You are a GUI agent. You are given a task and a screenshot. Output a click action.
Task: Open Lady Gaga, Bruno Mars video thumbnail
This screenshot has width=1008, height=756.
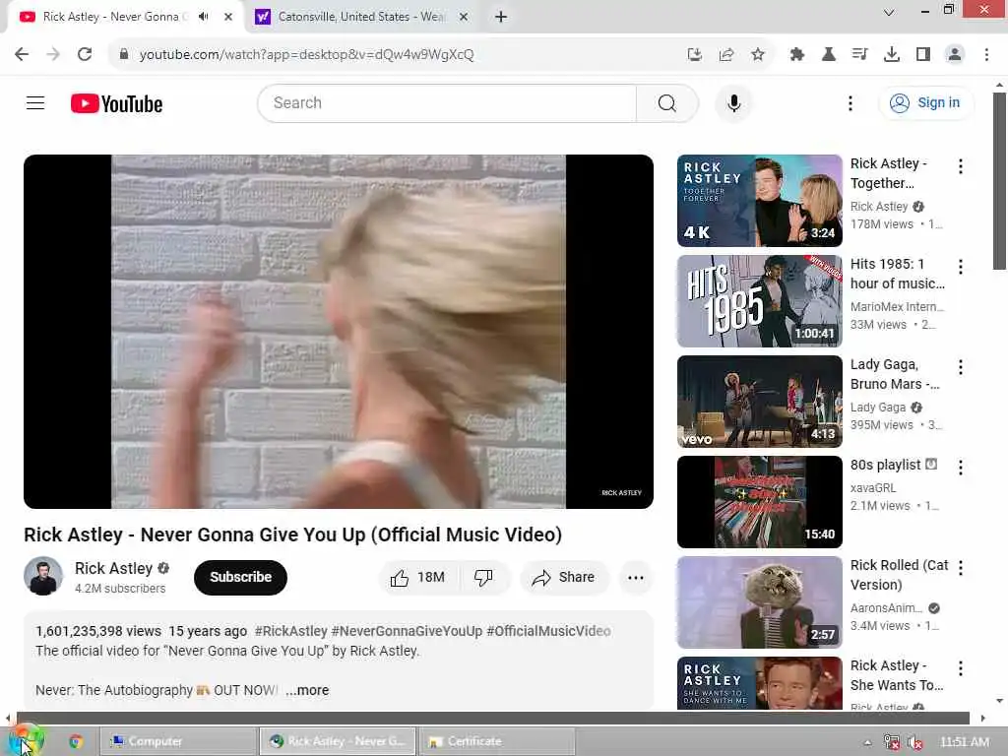(759, 402)
